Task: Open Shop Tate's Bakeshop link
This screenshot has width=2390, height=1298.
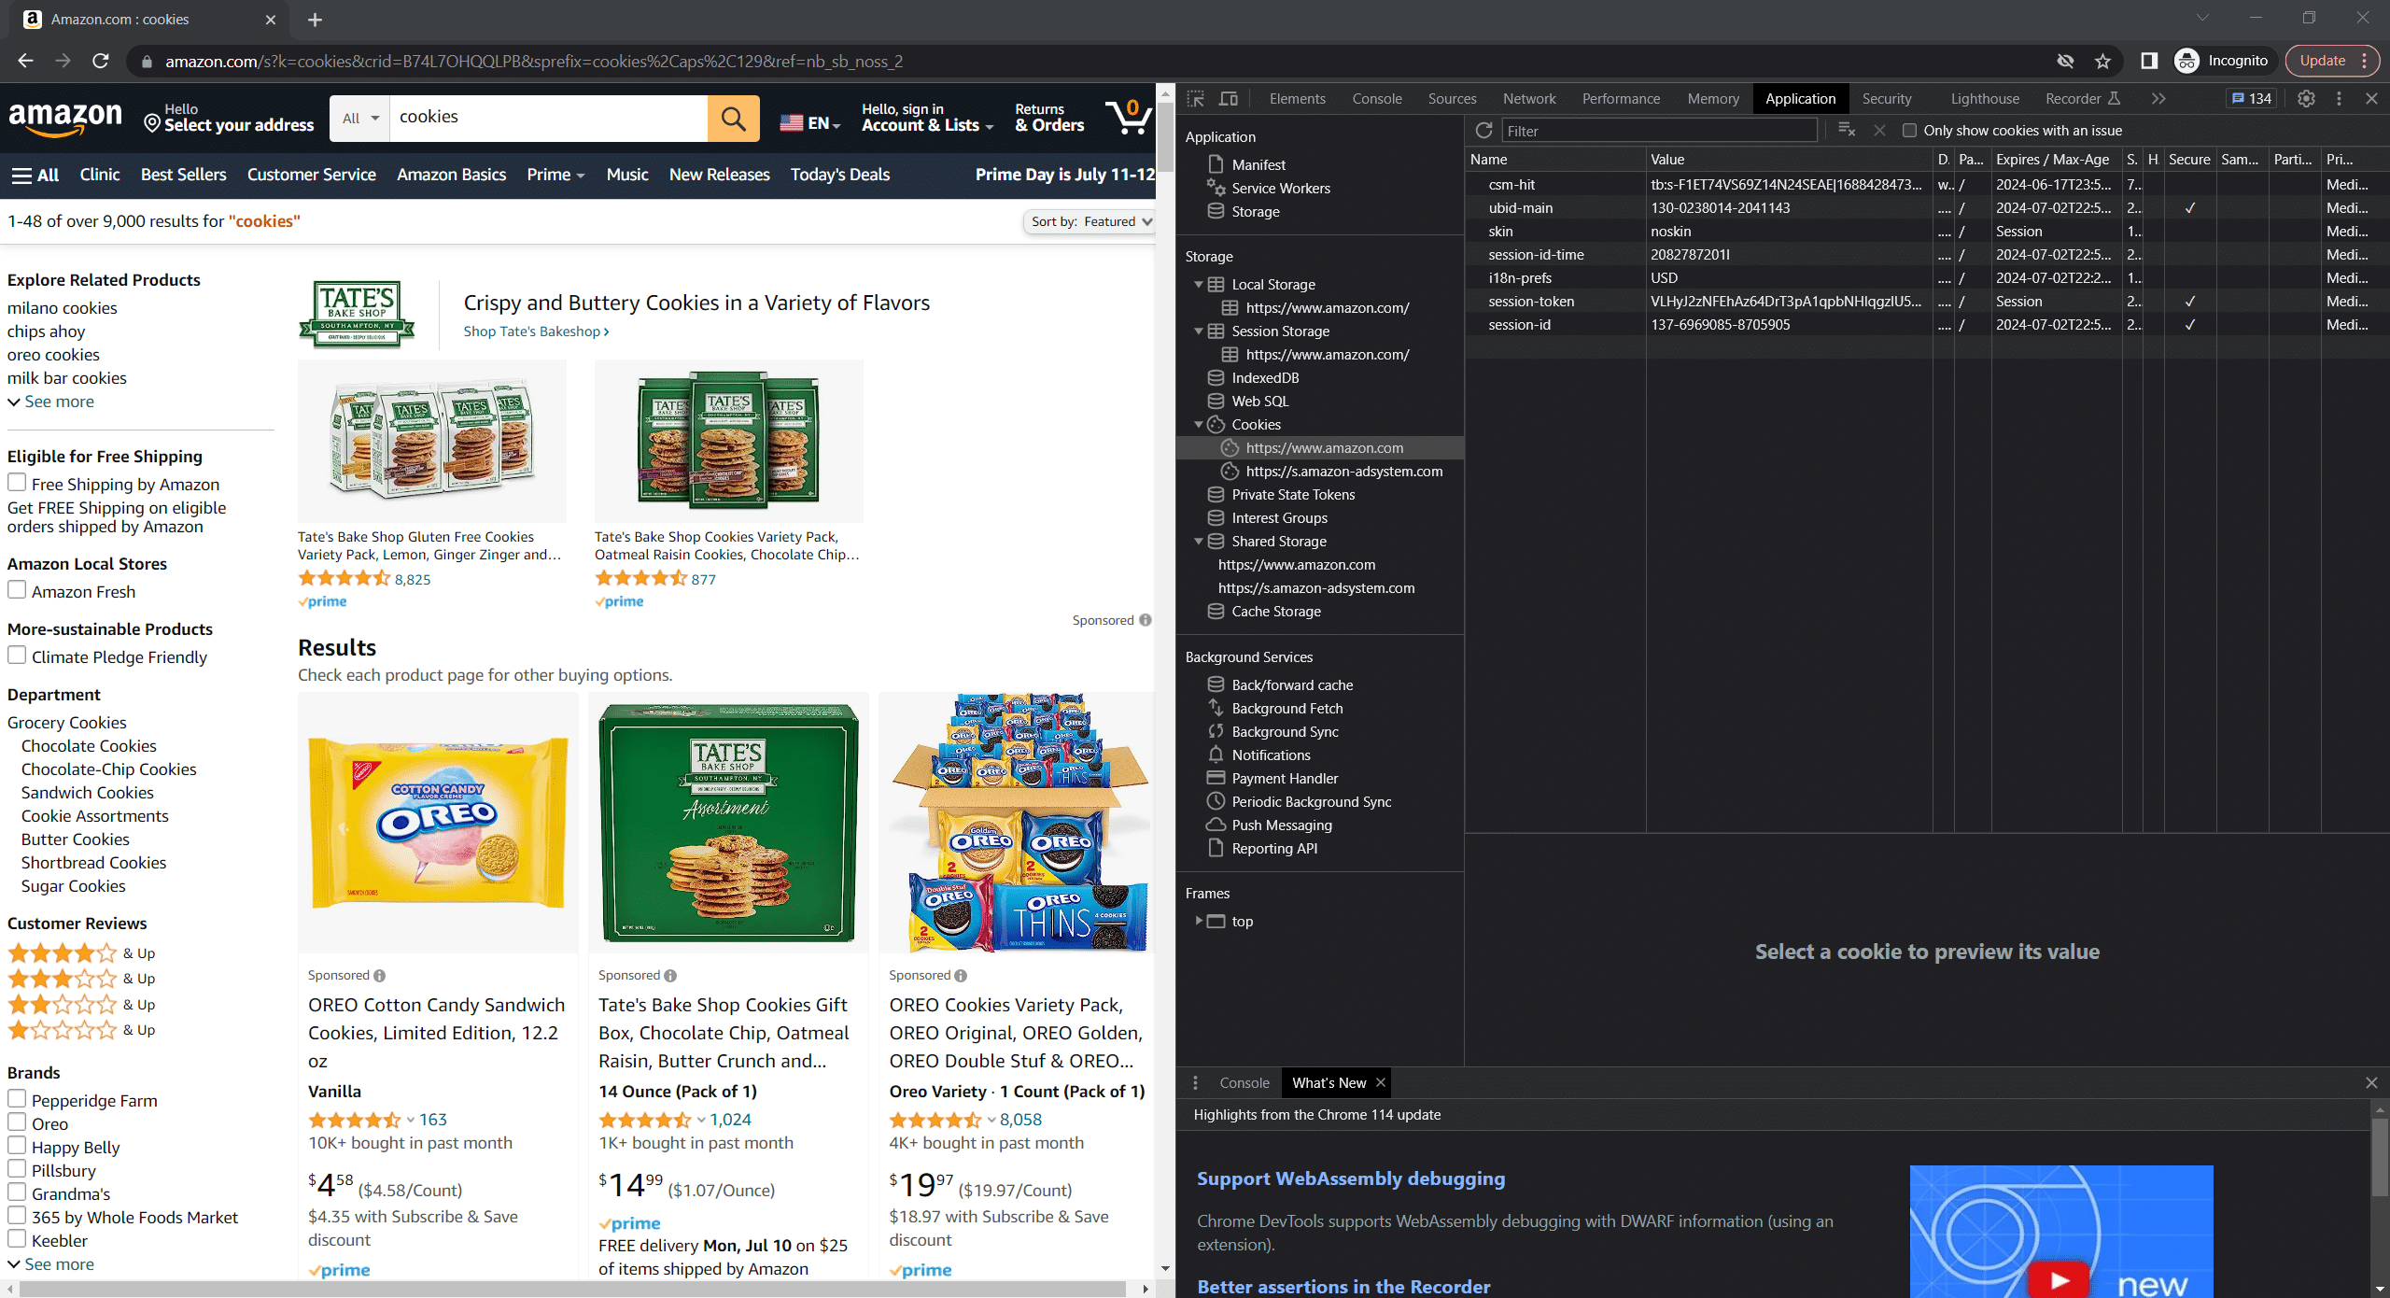Action: 536,332
